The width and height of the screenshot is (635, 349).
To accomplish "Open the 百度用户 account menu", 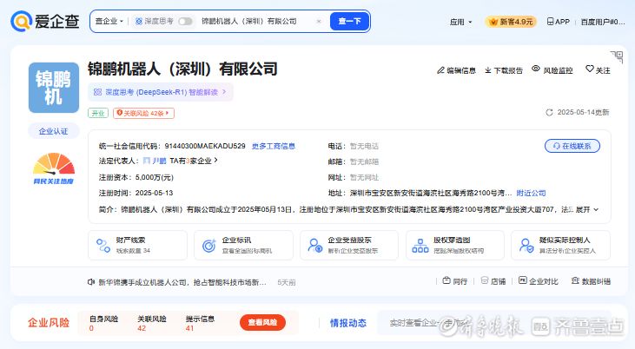I will pos(603,22).
